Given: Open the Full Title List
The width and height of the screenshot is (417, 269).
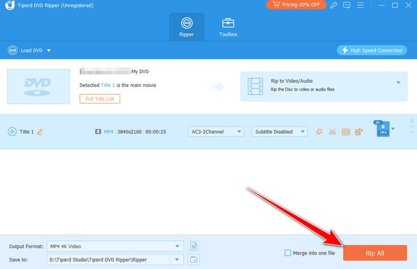Looking at the screenshot, I should tap(99, 99).
